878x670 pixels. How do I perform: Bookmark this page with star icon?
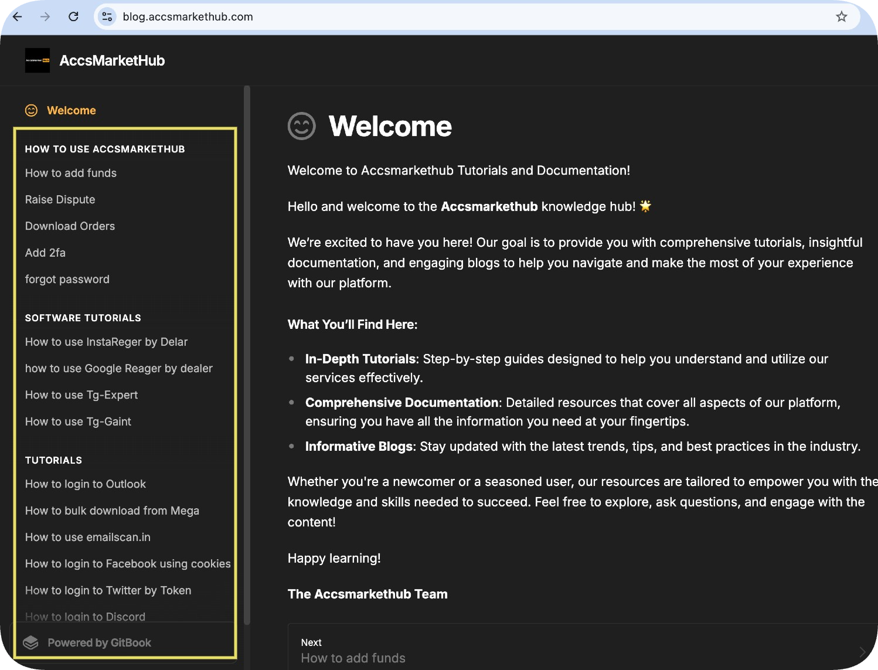(842, 16)
